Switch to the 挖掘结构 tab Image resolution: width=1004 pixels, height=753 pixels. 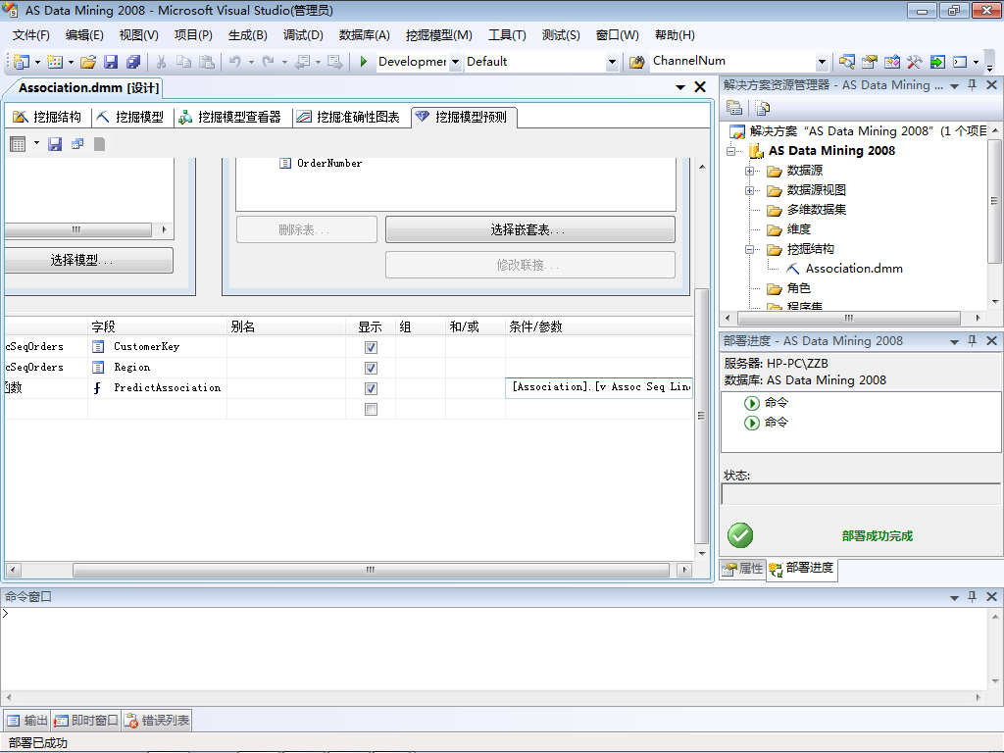point(47,117)
